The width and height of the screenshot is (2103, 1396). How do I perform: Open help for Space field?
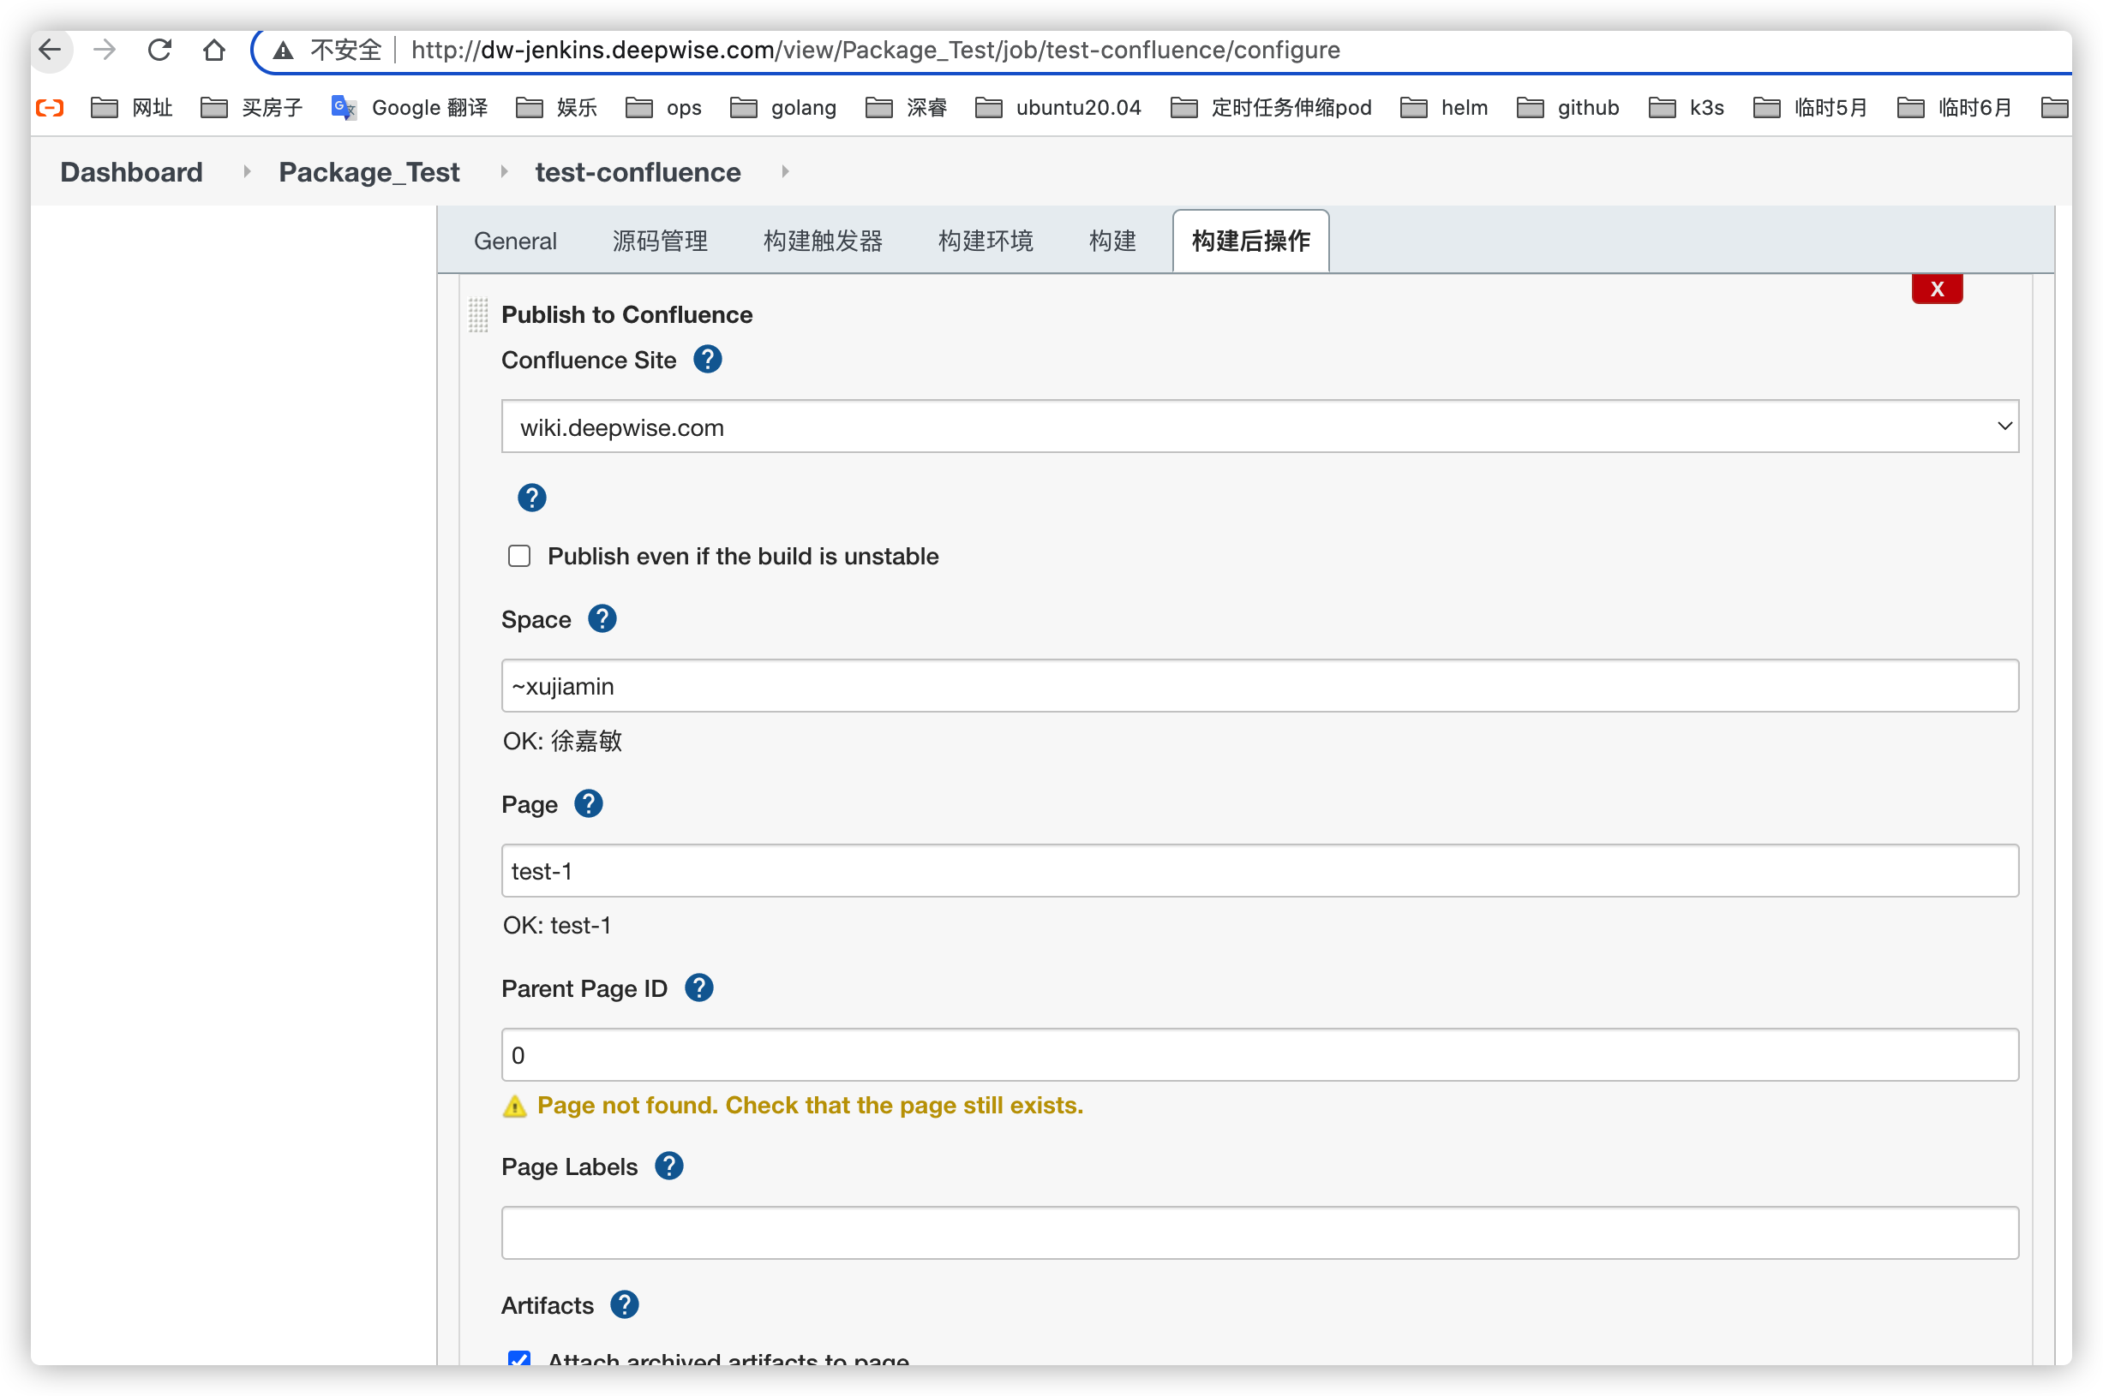point(602,618)
